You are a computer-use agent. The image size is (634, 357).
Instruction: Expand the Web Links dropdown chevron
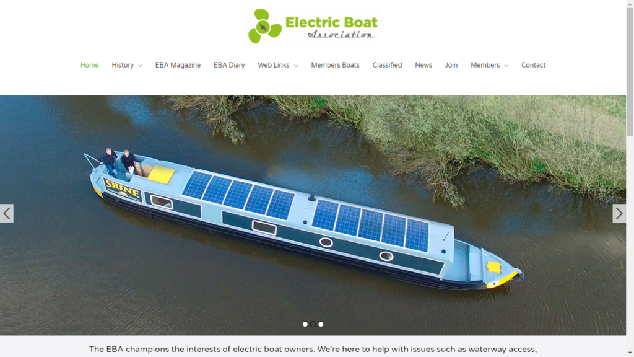tap(296, 66)
